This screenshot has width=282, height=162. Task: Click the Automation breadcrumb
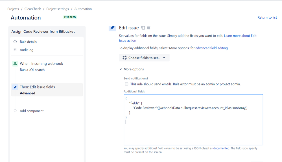tap(83, 9)
